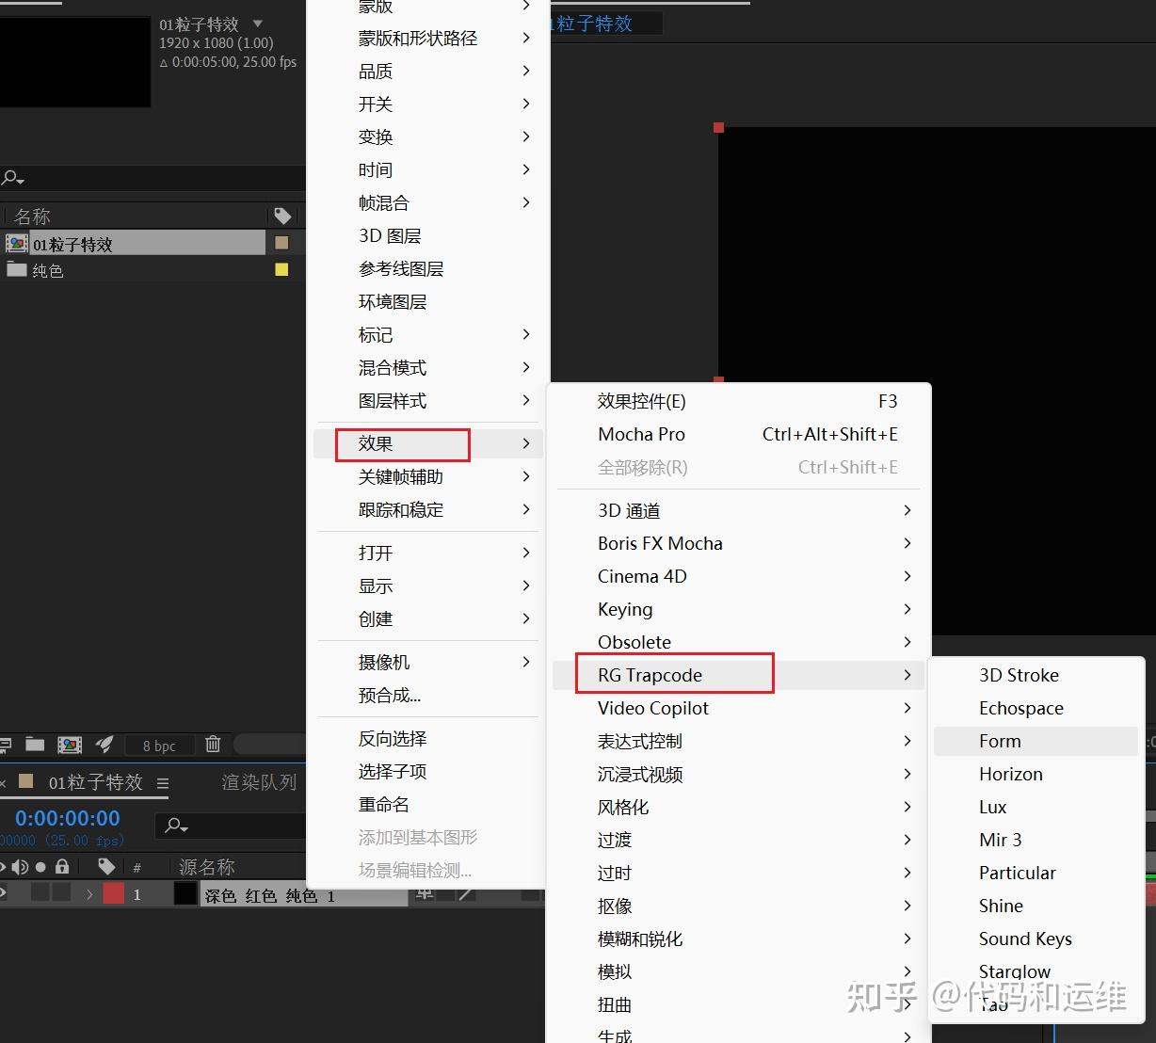
Task: Click the new folder icon in project panel
Action: click(35, 745)
